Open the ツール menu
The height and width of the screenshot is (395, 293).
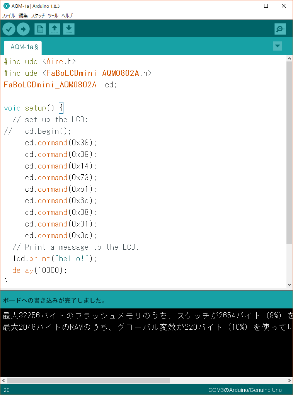[x=53, y=16]
